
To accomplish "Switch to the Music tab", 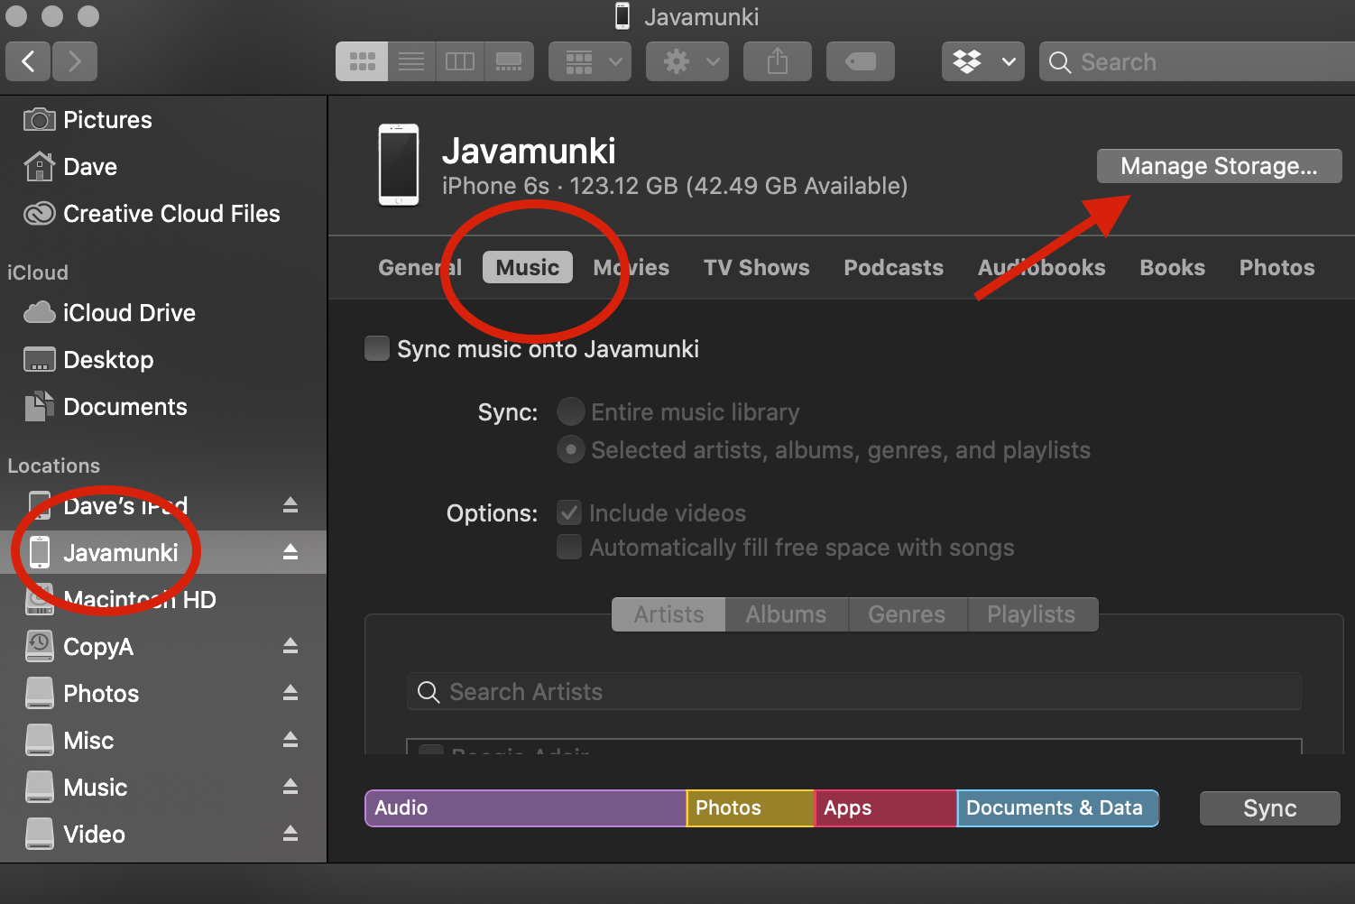I will [528, 267].
